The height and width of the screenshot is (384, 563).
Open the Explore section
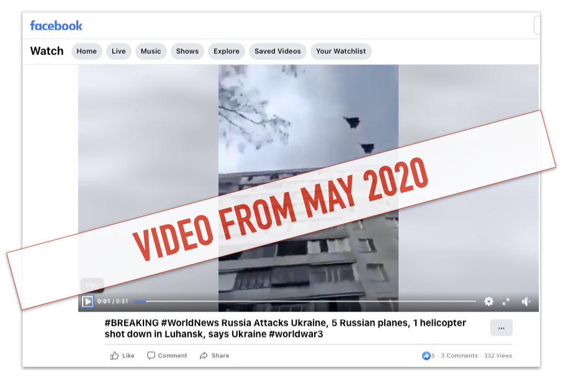click(226, 51)
